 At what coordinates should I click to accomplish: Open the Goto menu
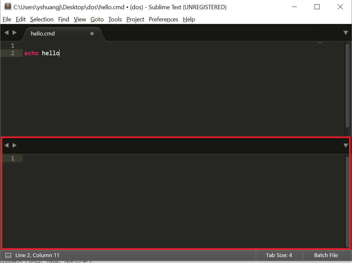(x=97, y=19)
